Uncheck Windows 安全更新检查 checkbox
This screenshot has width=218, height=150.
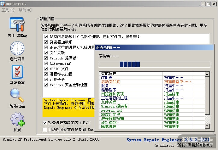pyautogui.click(x=46, y=85)
